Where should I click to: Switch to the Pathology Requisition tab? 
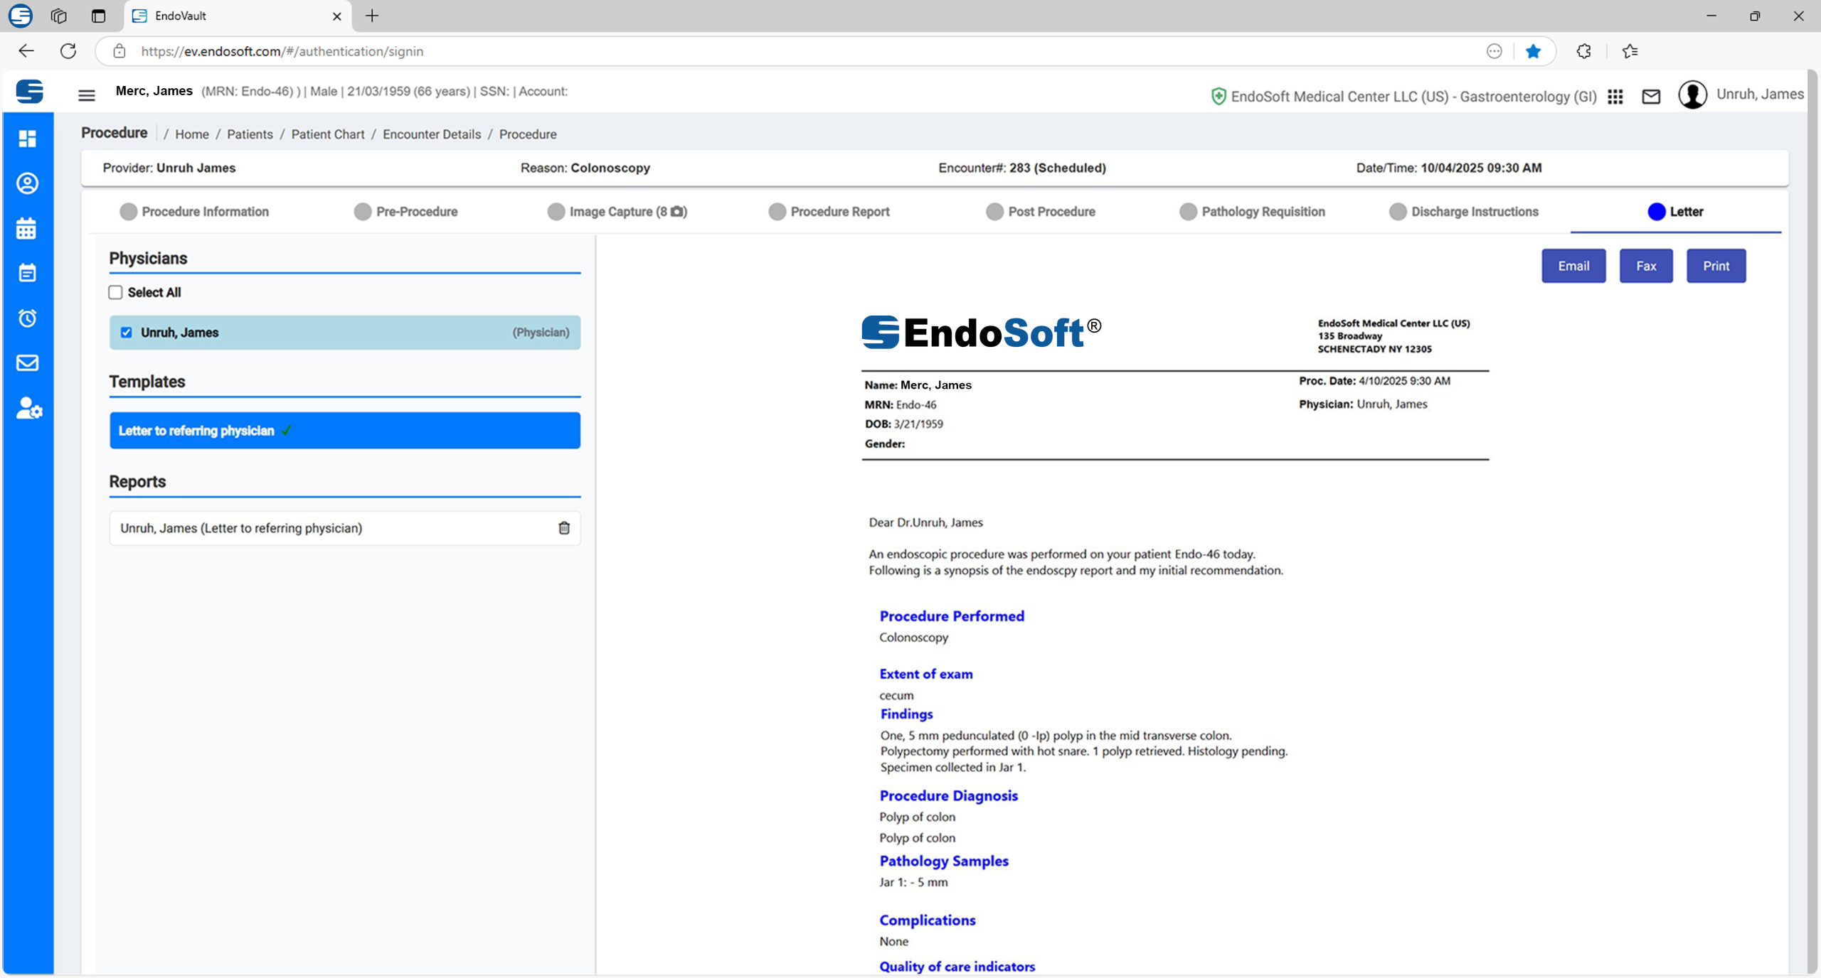coord(1262,212)
